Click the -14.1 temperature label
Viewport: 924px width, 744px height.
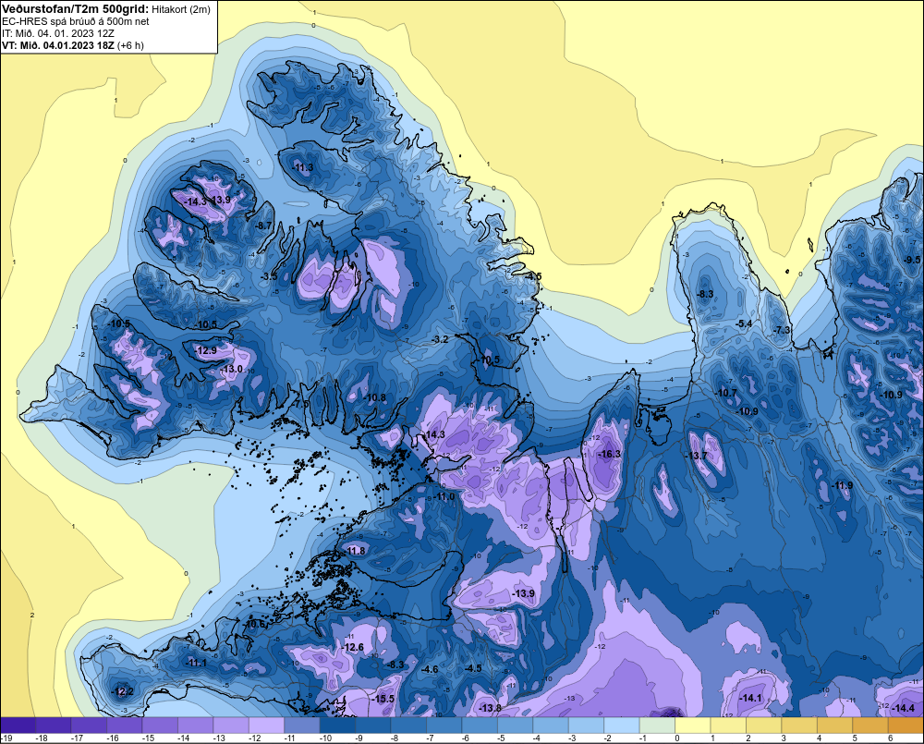click(750, 698)
